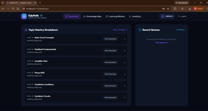Open the Knowledge Map tab
This screenshot has height=111, width=208.
click(x=92, y=17)
